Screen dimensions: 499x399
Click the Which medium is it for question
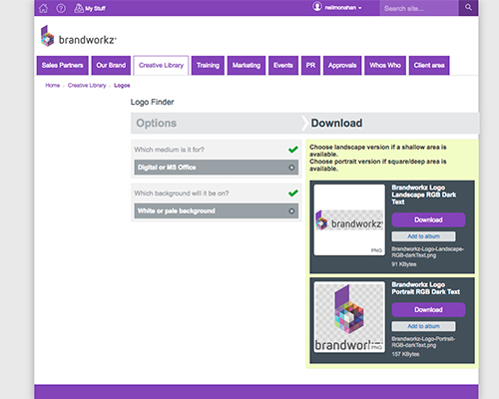170,150
